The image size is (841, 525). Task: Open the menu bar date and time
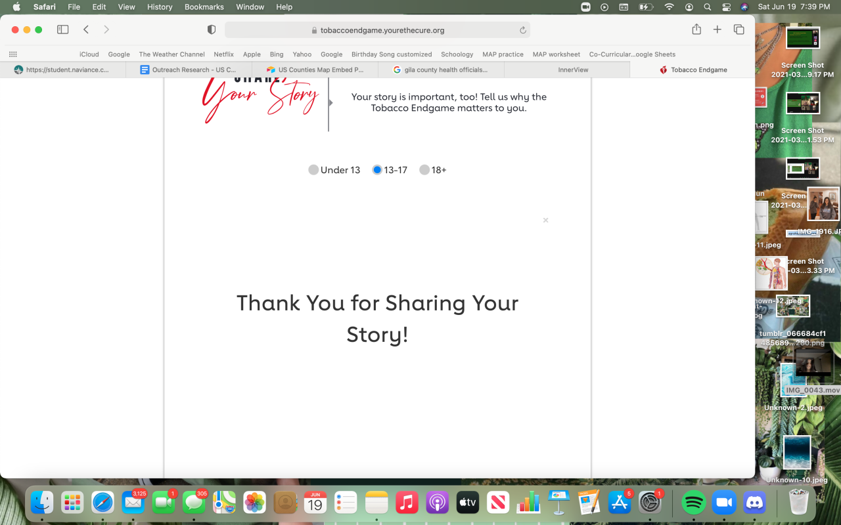point(794,7)
